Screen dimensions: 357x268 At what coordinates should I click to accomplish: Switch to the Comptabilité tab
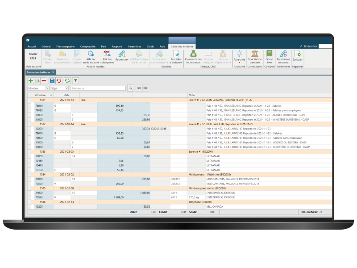(x=87, y=46)
